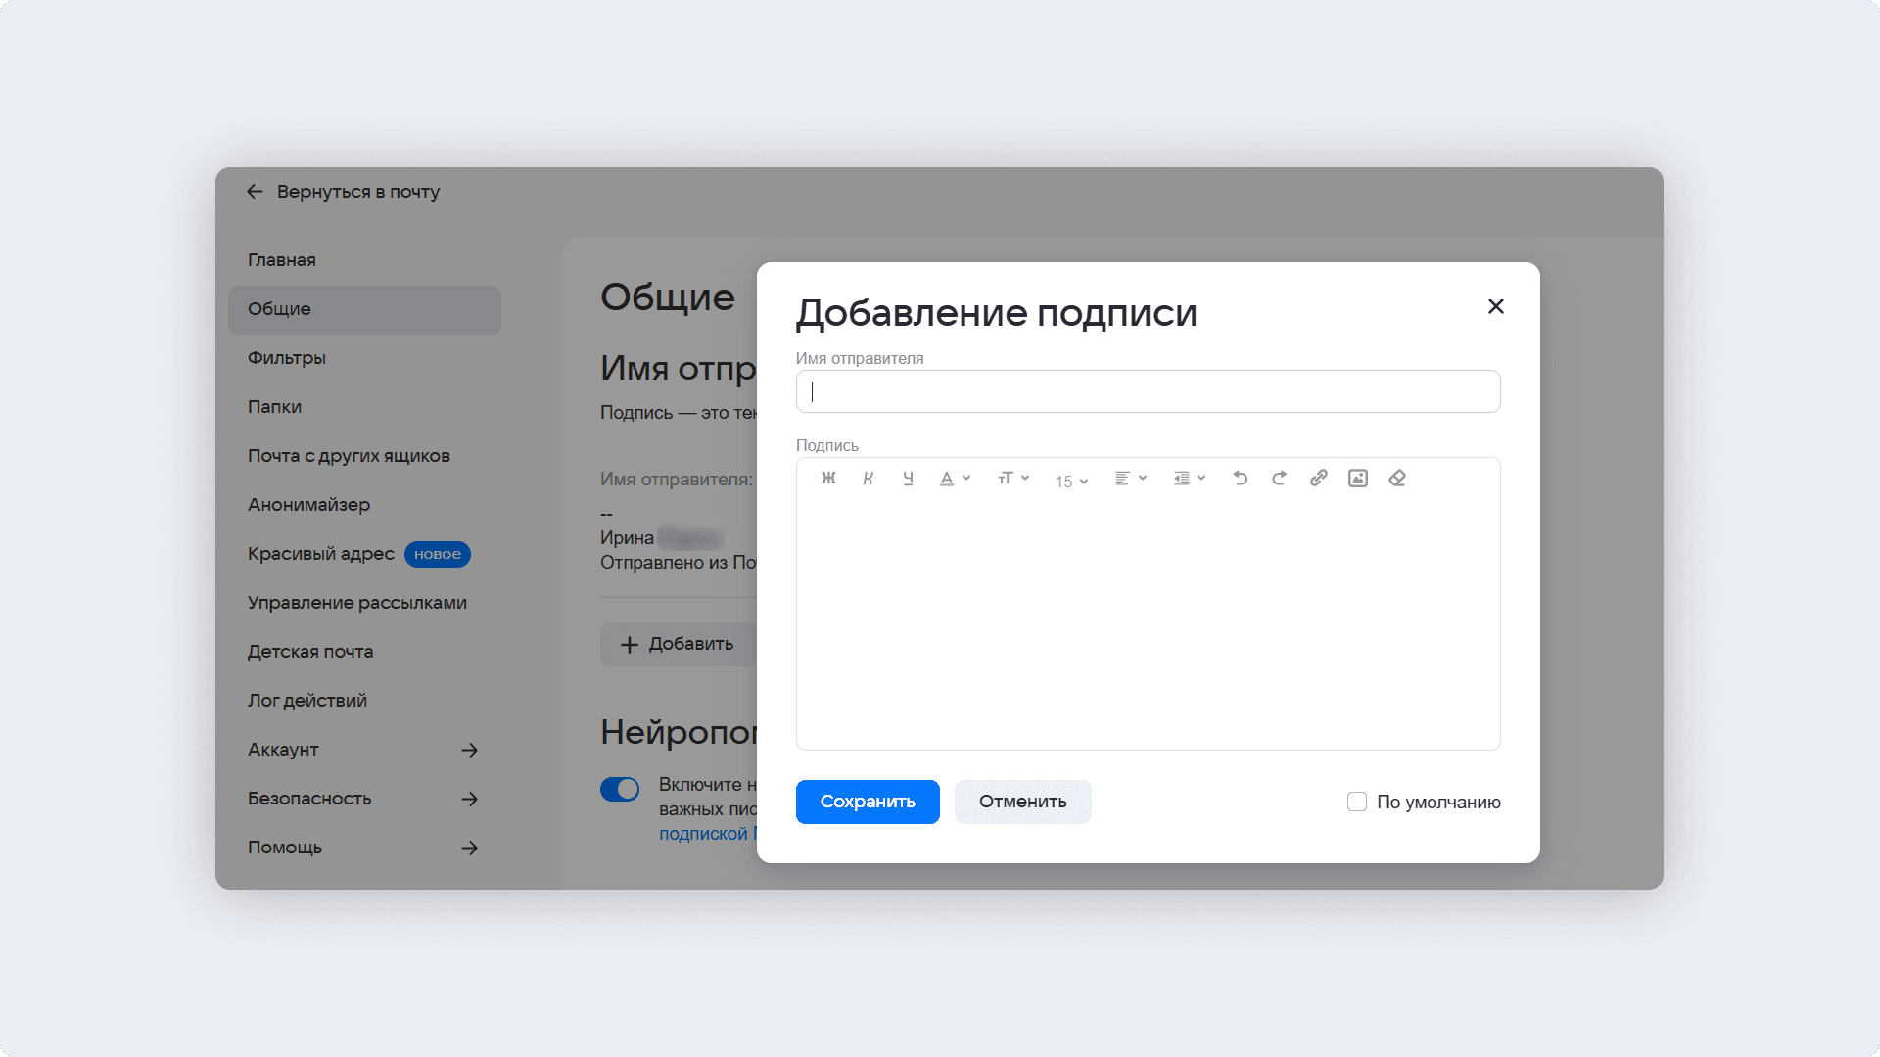Image resolution: width=1880 pixels, height=1057 pixels.
Task: Open the indentation options dropdown
Action: (x=1190, y=479)
